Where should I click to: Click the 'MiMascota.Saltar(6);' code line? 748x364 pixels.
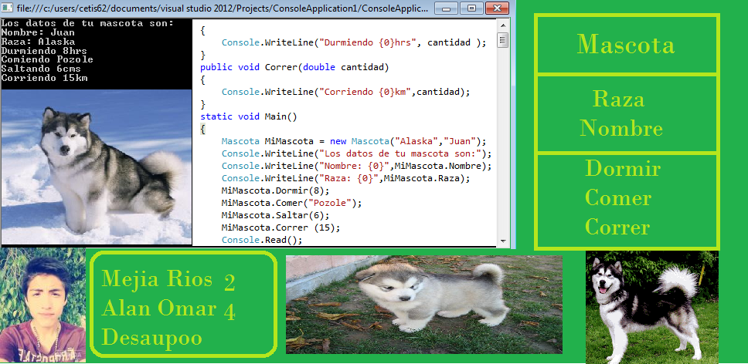tap(275, 215)
